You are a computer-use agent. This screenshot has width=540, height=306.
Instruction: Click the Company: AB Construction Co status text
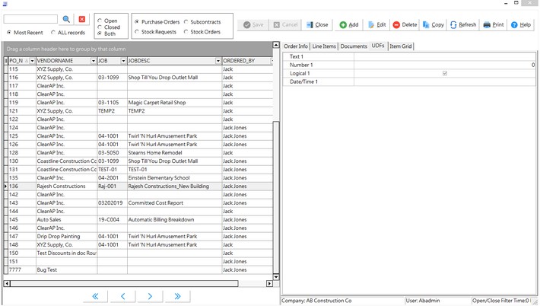(316, 301)
